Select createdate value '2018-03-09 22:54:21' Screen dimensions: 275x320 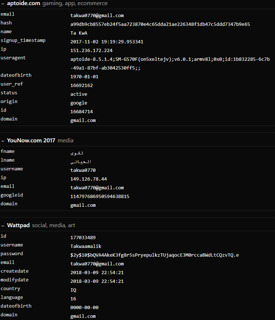click(x=97, y=273)
